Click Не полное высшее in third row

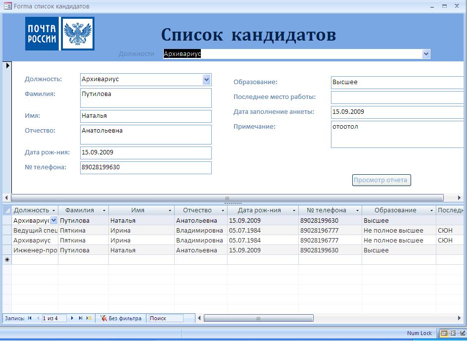tap(399, 240)
